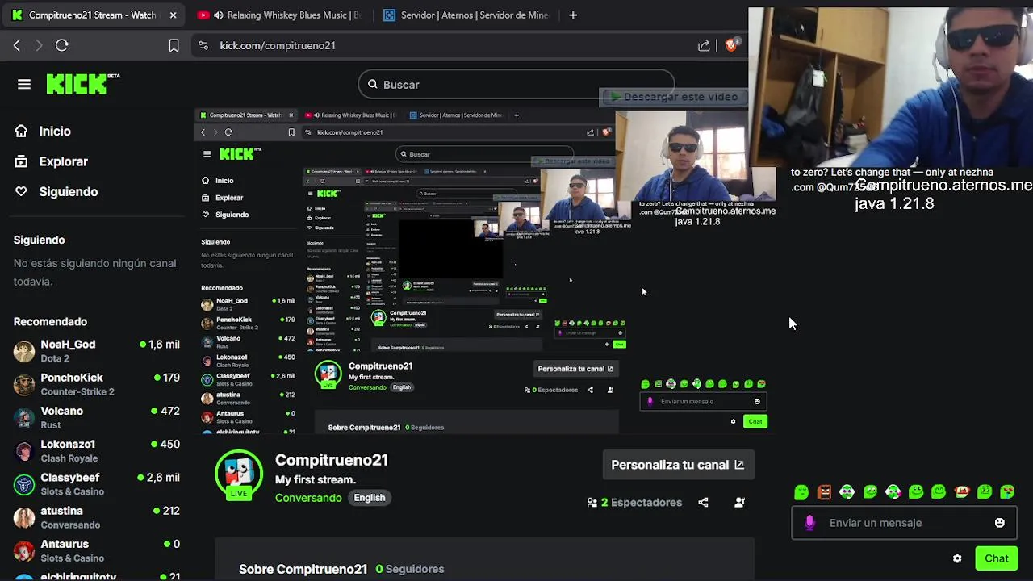
Task: Click the user icon right of share
Action: coord(739,503)
